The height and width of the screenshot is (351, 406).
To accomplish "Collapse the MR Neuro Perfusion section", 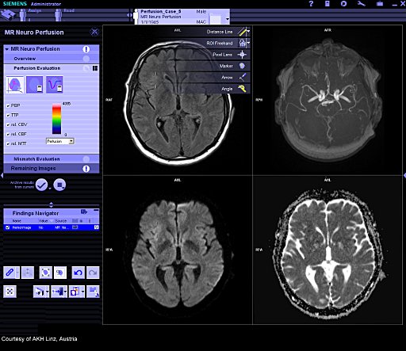I will pyautogui.click(x=7, y=49).
